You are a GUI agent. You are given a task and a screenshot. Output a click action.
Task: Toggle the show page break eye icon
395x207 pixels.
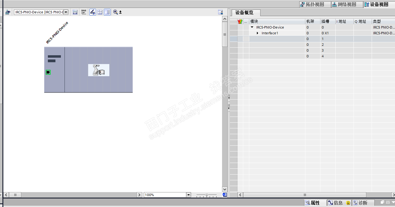click(93, 12)
